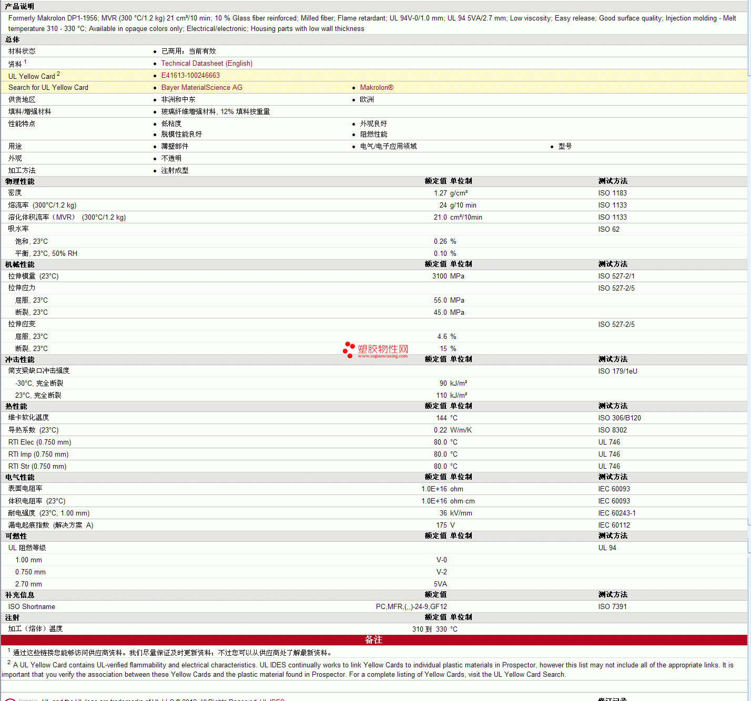Select the MVR value 21.0
The image size is (751, 701).
[440, 218]
